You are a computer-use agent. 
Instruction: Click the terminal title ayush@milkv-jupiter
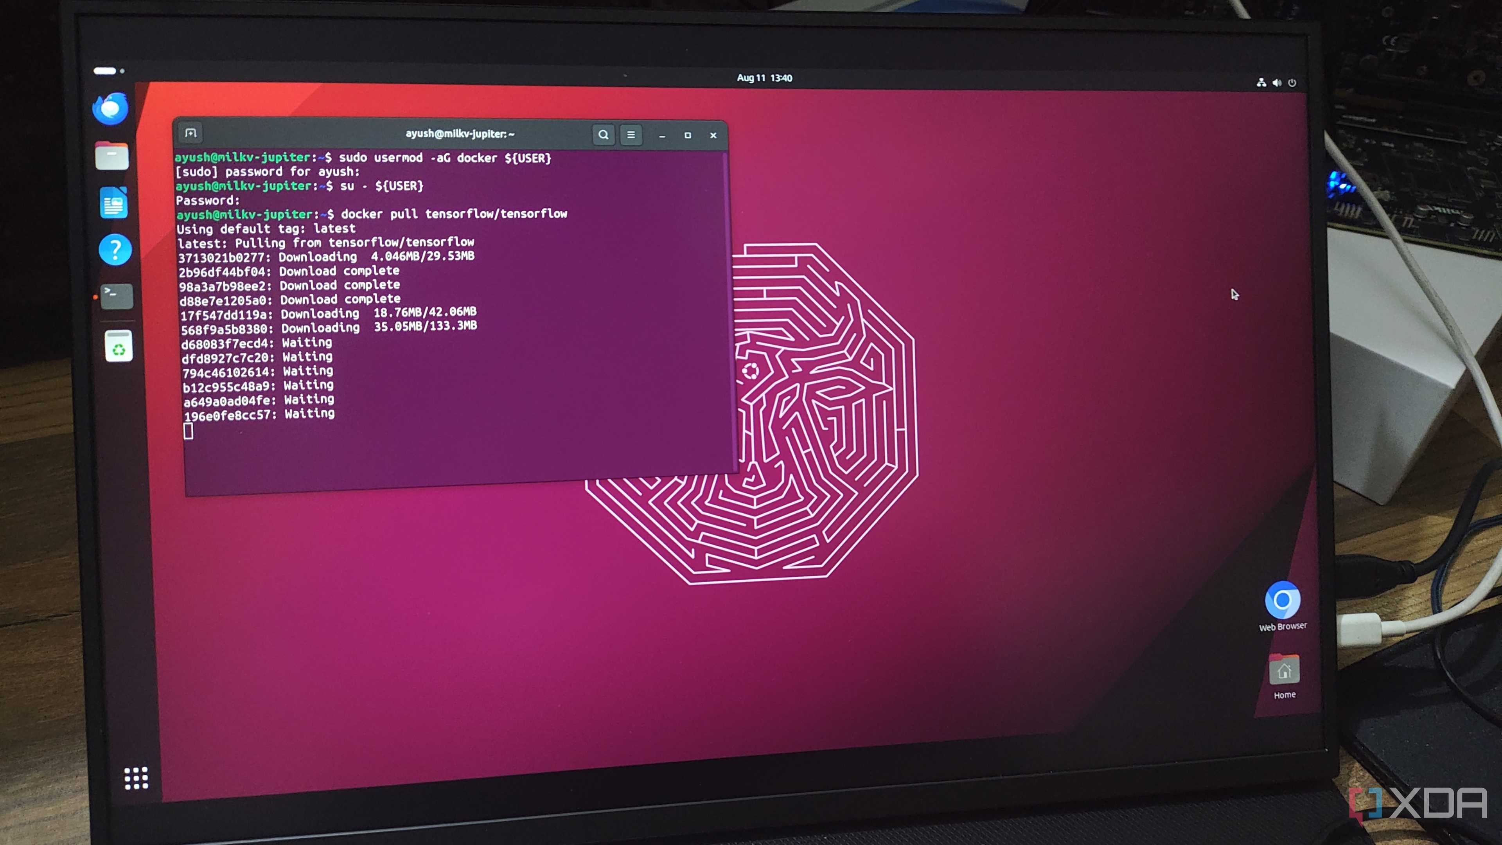(x=460, y=134)
